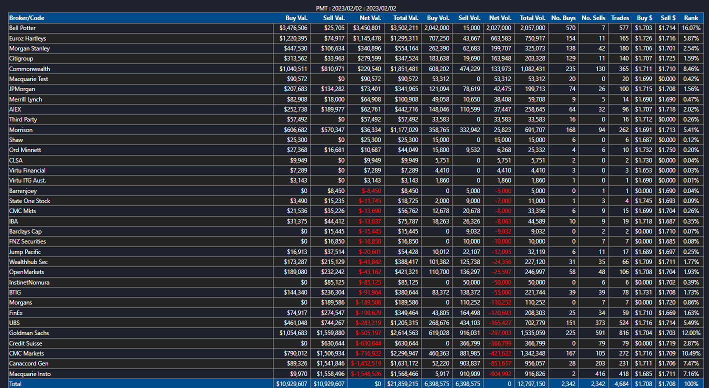Screen dimensions: 709x388
Task: Click Bell Potter's 16.07% rank value
Action: coord(691,28)
